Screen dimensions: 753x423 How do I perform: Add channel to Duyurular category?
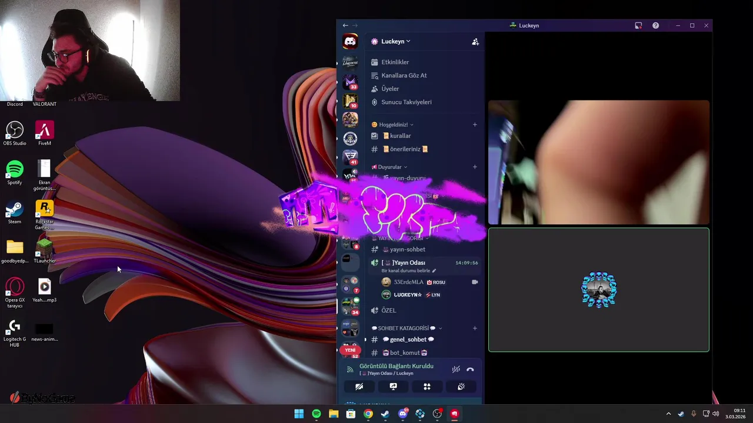[475, 167]
